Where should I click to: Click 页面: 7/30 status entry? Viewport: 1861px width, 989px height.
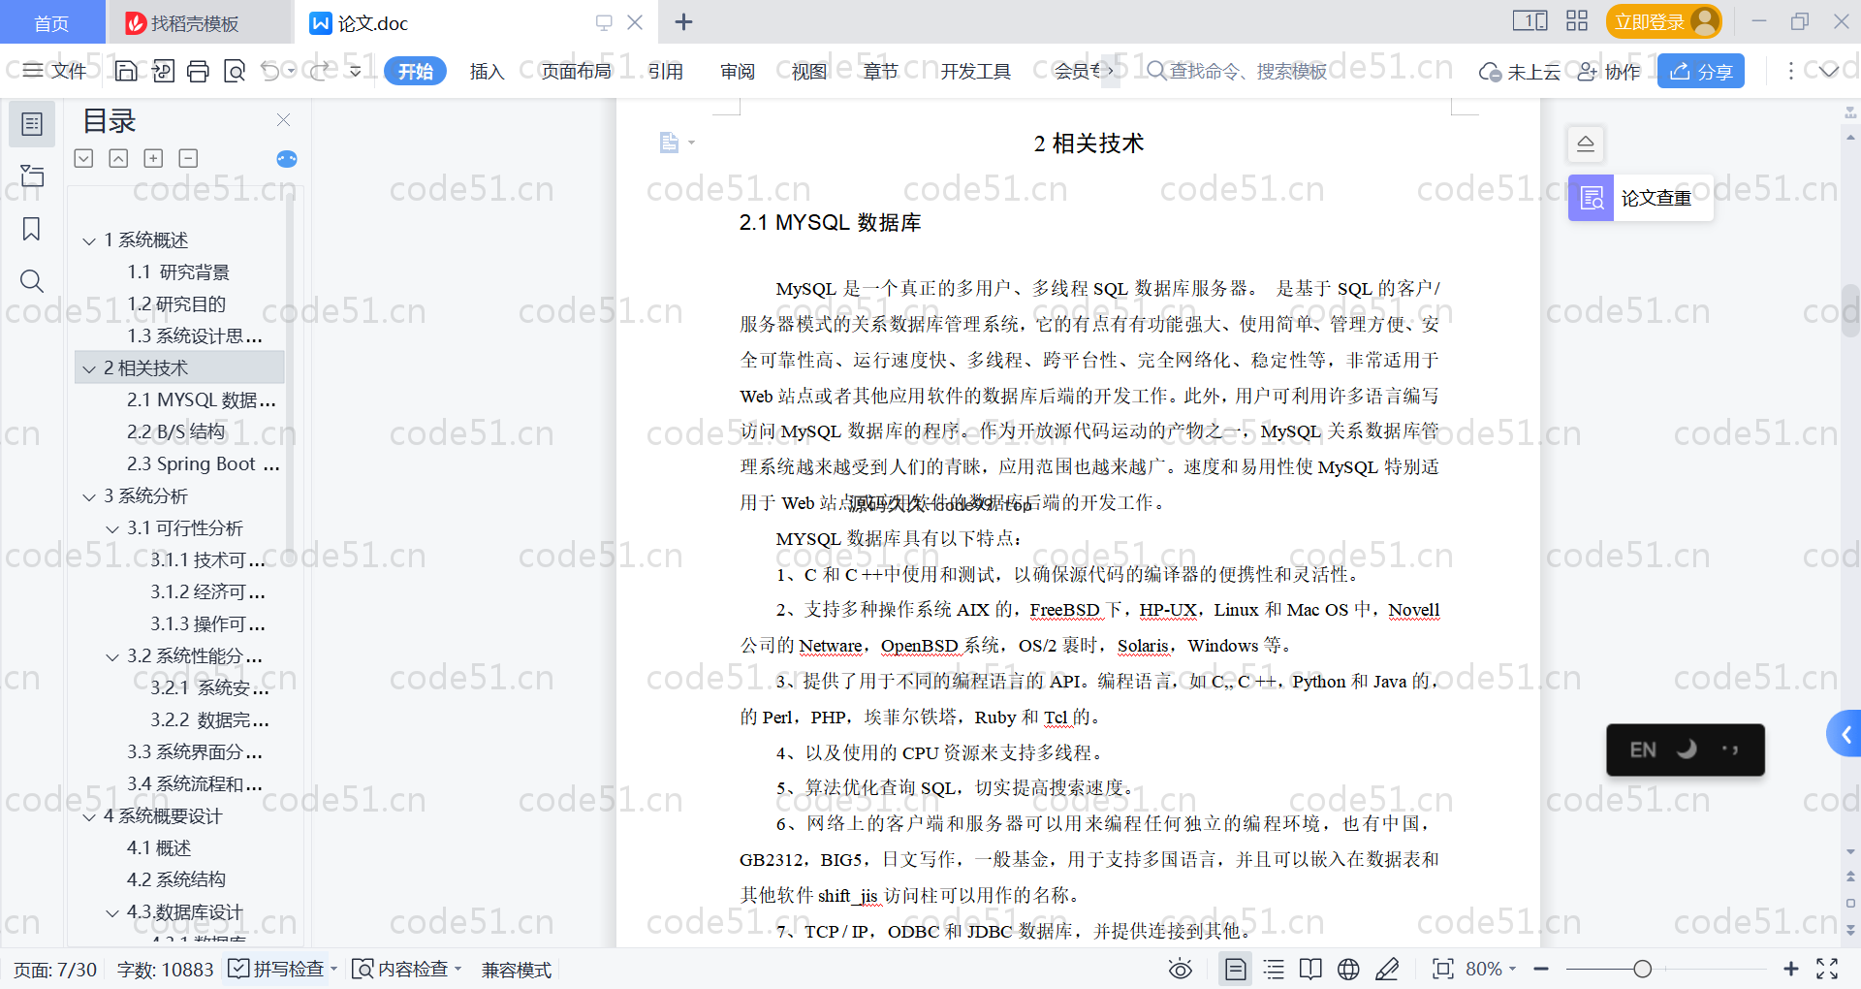click(x=55, y=970)
